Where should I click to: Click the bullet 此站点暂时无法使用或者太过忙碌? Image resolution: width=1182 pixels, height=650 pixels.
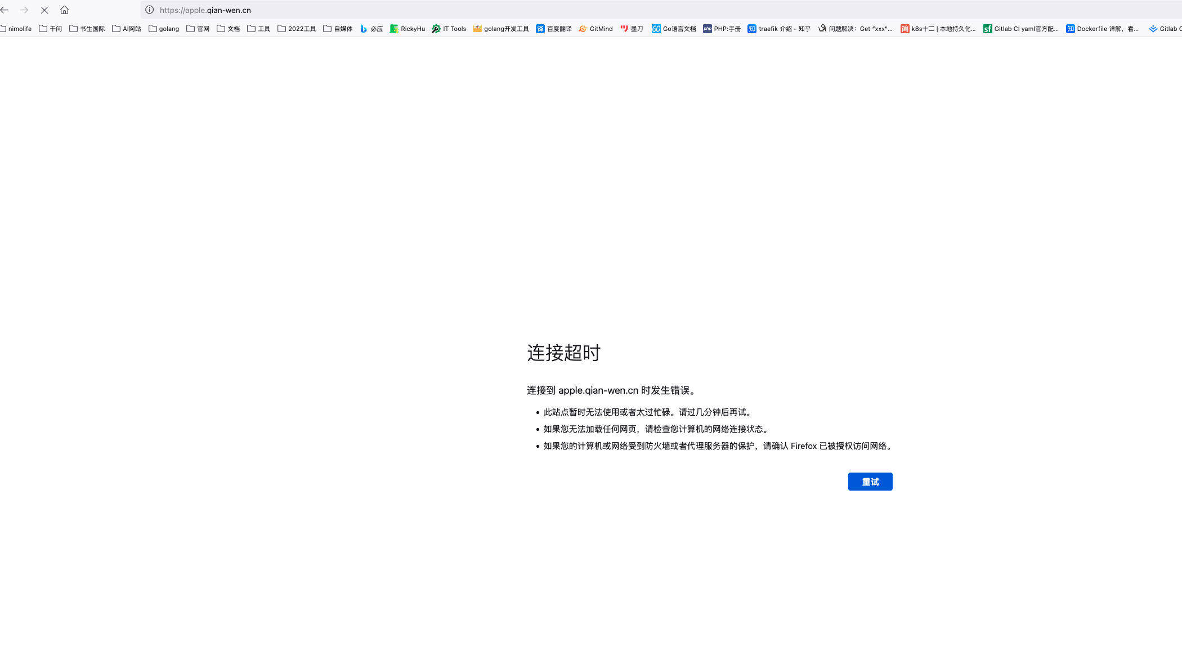coord(648,412)
